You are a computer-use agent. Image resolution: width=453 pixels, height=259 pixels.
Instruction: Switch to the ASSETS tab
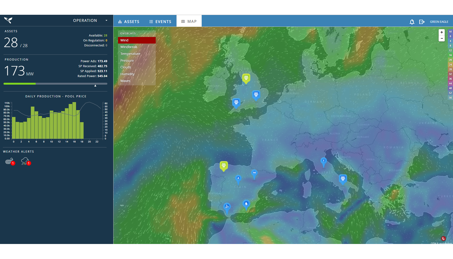click(x=129, y=21)
